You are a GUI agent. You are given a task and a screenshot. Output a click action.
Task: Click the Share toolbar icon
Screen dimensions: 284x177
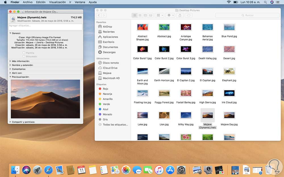click(179, 15)
